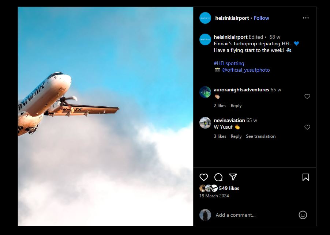Open emoji picker in comment box
This screenshot has width=330, height=235.
coord(303,215)
